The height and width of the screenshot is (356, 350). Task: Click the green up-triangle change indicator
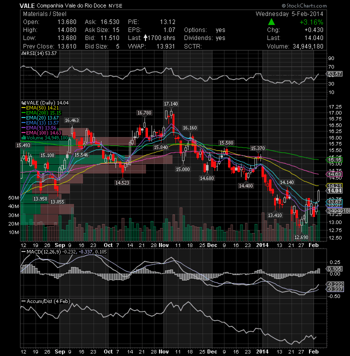point(271,22)
